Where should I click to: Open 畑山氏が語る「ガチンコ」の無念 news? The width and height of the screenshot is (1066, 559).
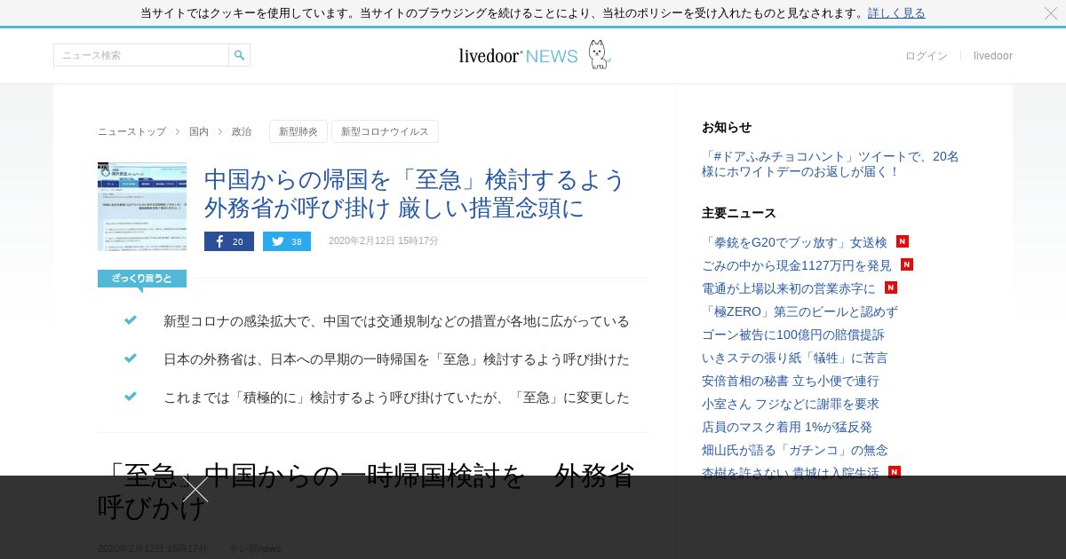click(795, 450)
